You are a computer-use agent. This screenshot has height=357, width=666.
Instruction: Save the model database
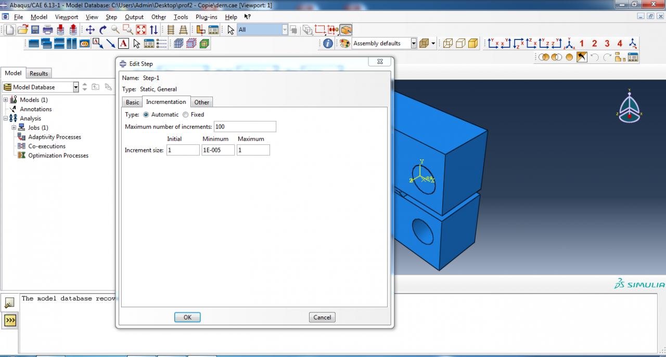click(35, 30)
